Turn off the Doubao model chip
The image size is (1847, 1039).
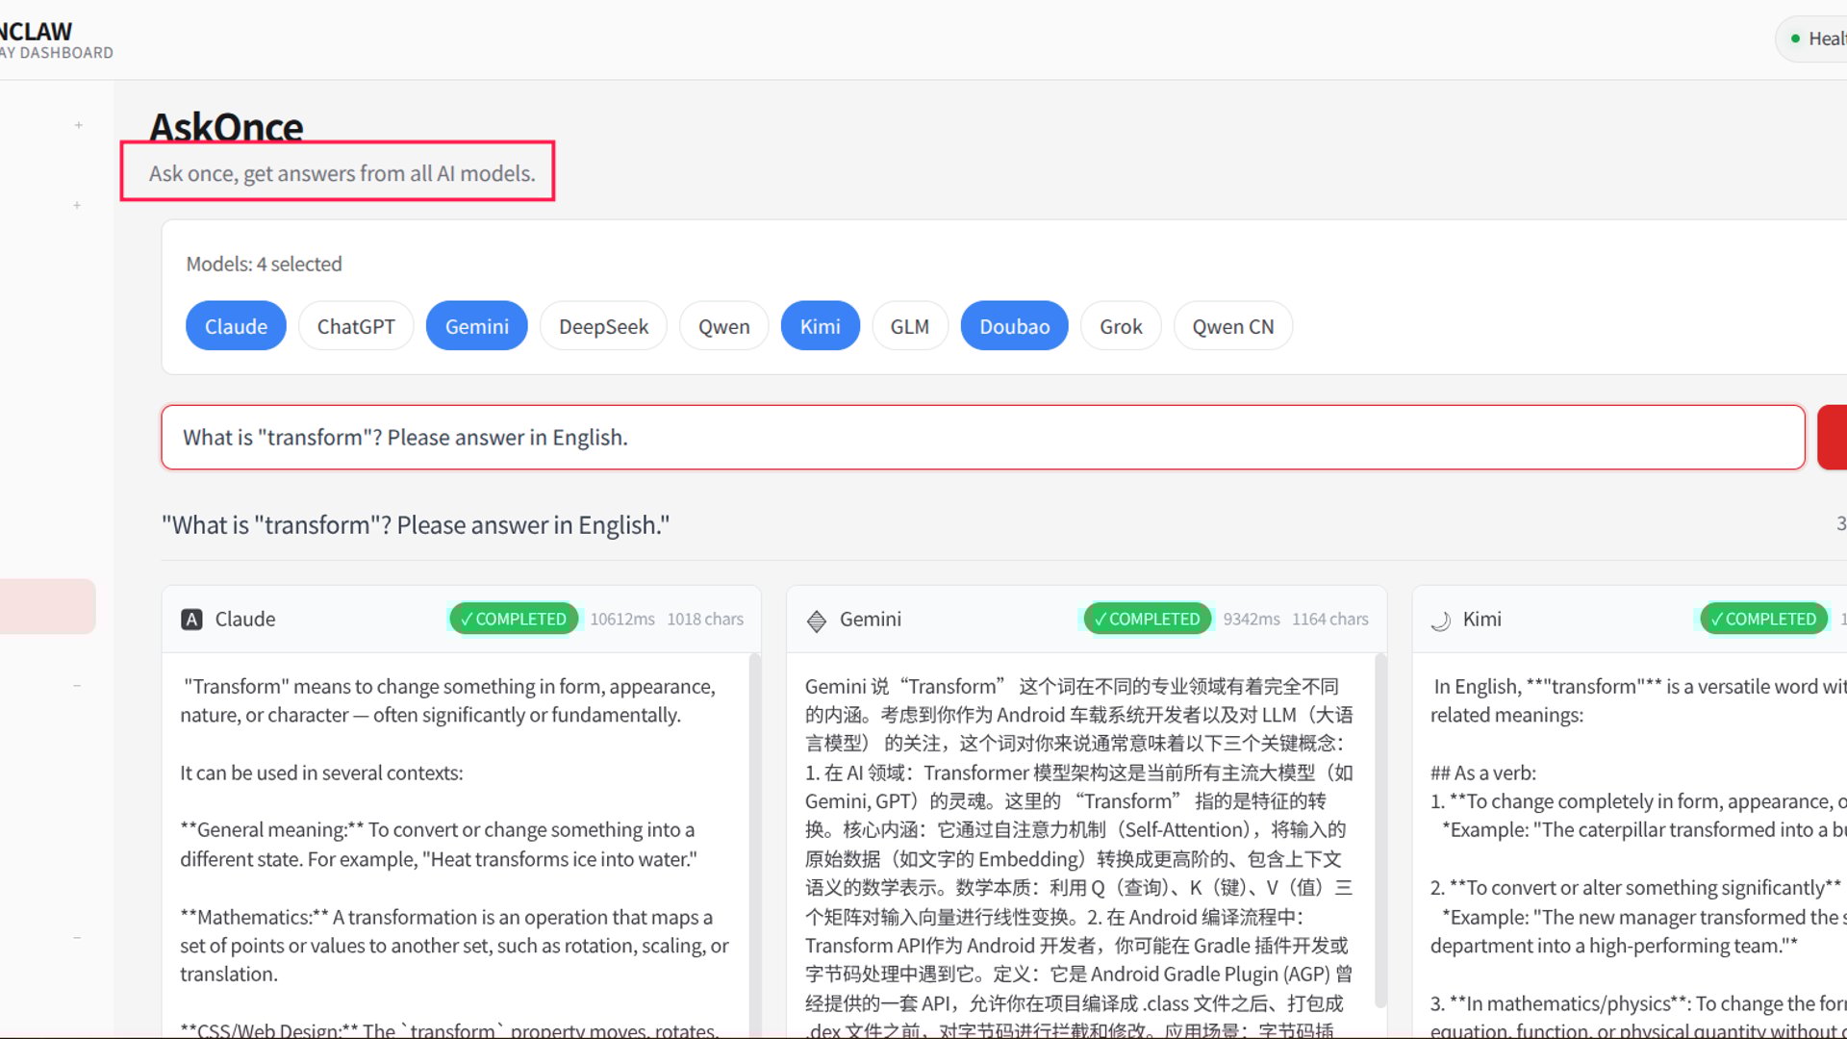1014,326
